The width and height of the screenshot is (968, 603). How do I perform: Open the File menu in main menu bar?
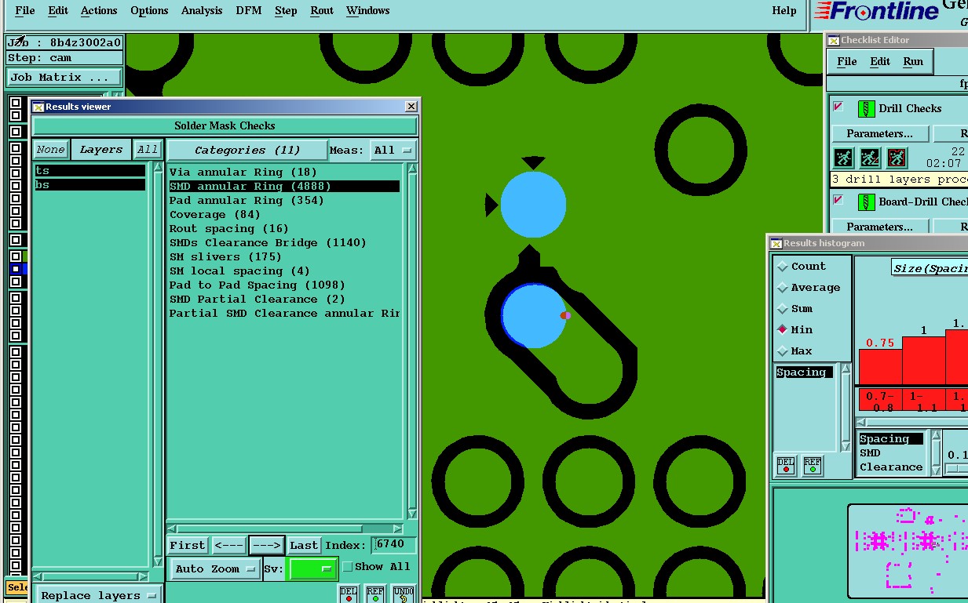(25, 11)
